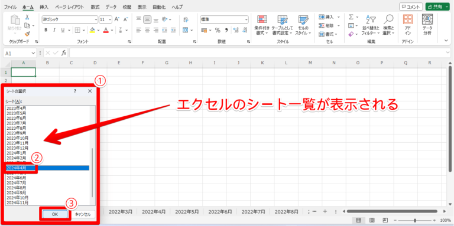The width and height of the screenshot is (454, 226).
Task: Click キャンセル in sheet dialog
Action: [83, 214]
